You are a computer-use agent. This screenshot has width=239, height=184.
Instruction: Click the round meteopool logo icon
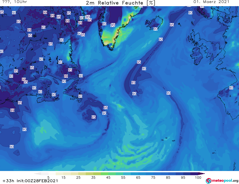(208, 181)
